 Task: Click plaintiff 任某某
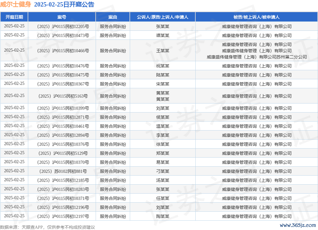point(163,198)
